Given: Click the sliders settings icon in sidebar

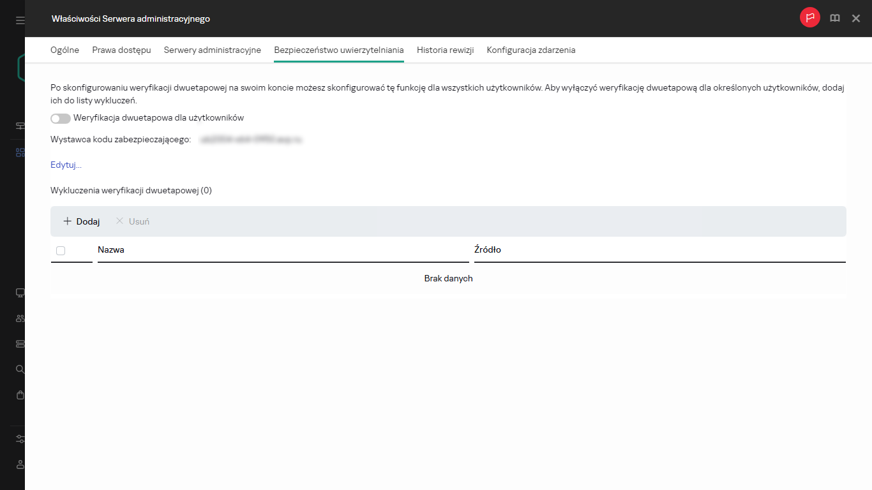Looking at the screenshot, I should click(20, 439).
